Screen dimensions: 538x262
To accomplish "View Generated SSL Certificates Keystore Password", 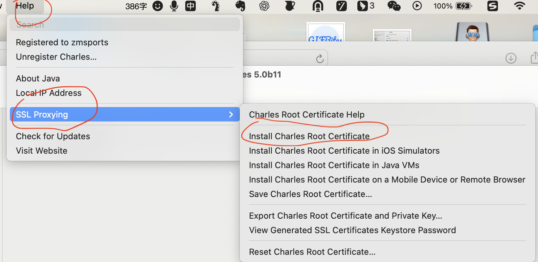I will pos(352,230).
